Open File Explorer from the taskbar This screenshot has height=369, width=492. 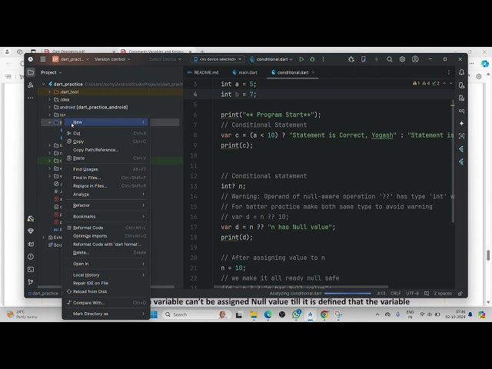[x=254, y=314]
